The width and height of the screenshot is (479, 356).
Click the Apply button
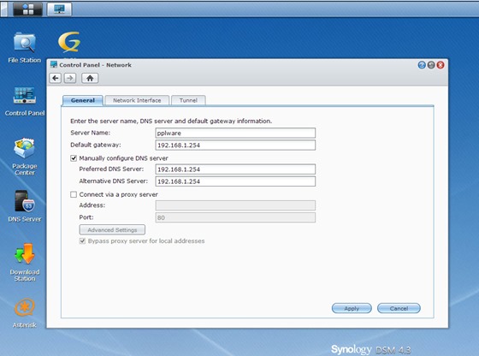352,308
